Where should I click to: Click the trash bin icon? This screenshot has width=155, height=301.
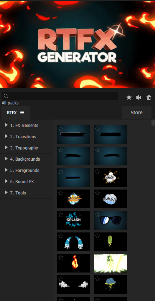(x=149, y=97)
